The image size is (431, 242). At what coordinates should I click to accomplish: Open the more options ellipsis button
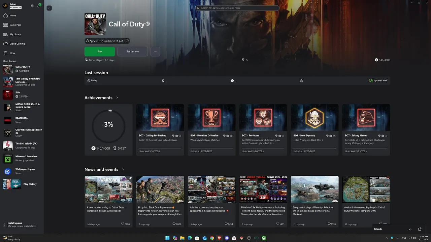155,51
